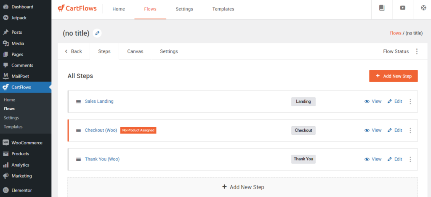The width and height of the screenshot is (431, 197).
Task: Click the No Product Assigned badge
Action: pyautogui.click(x=138, y=130)
